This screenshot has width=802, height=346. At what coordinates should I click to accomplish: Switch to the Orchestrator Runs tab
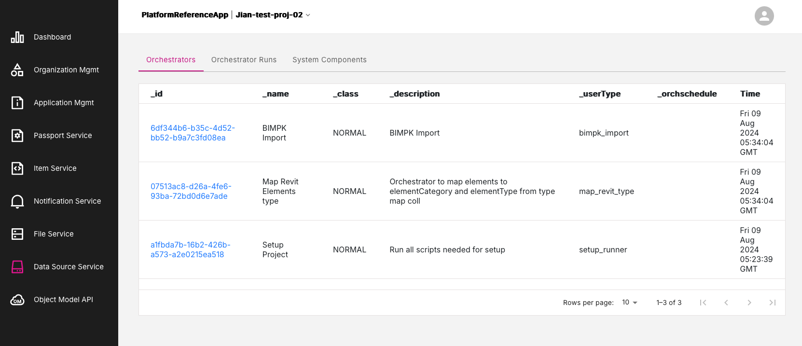tap(244, 60)
